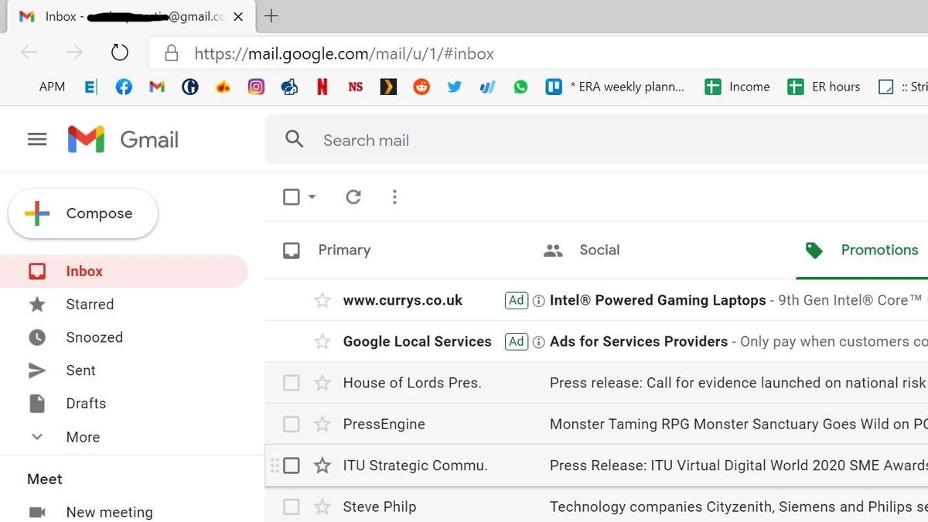Open the Trello bookmark icon
Viewport: 928px width, 522px height.
click(x=553, y=87)
